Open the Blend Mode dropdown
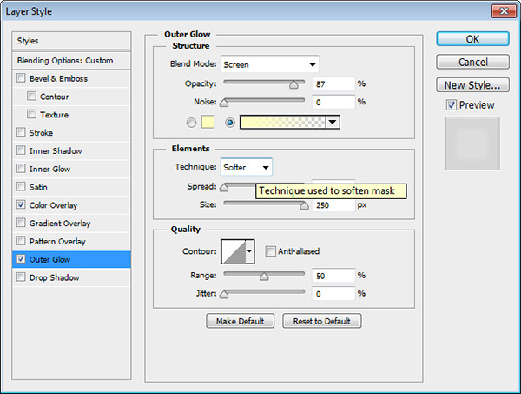The height and width of the screenshot is (394, 521). coord(269,64)
